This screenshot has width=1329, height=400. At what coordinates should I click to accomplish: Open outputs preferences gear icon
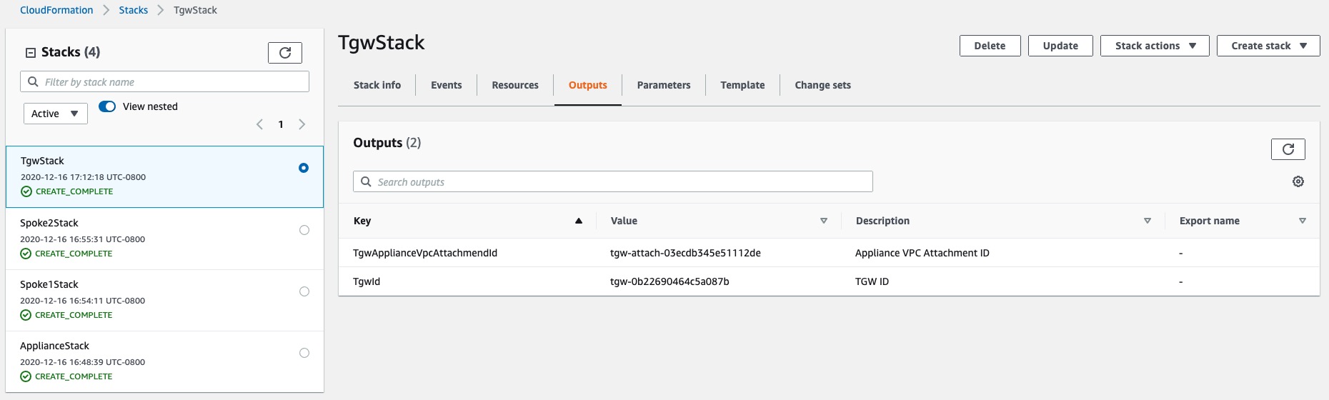click(1298, 182)
